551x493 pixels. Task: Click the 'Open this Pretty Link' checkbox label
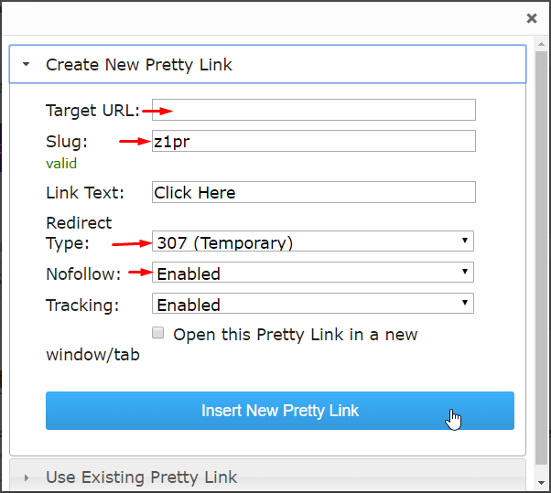pyautogui.click(x=295, y=335)
